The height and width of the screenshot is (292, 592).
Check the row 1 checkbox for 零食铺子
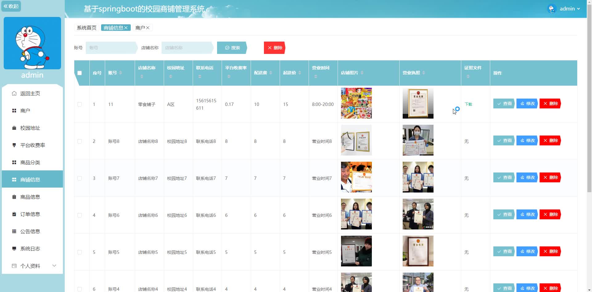point(80,104)
